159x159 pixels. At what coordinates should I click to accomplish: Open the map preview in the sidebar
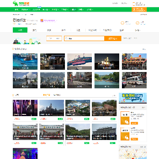(x=132, y=154)
